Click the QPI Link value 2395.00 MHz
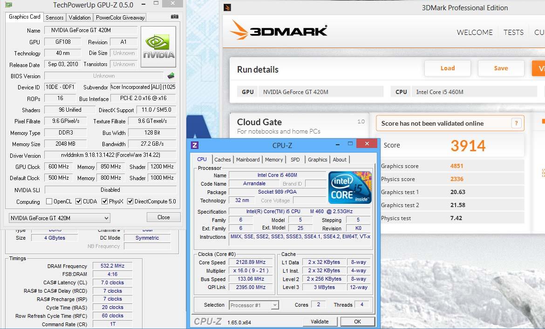This screenshot has height=329, width=545. tap(251, 287)
